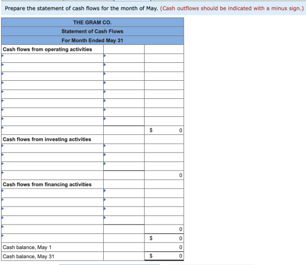Select the Cash balance, May 1 amount cell

pyautogui.click(x=164, y=247)
